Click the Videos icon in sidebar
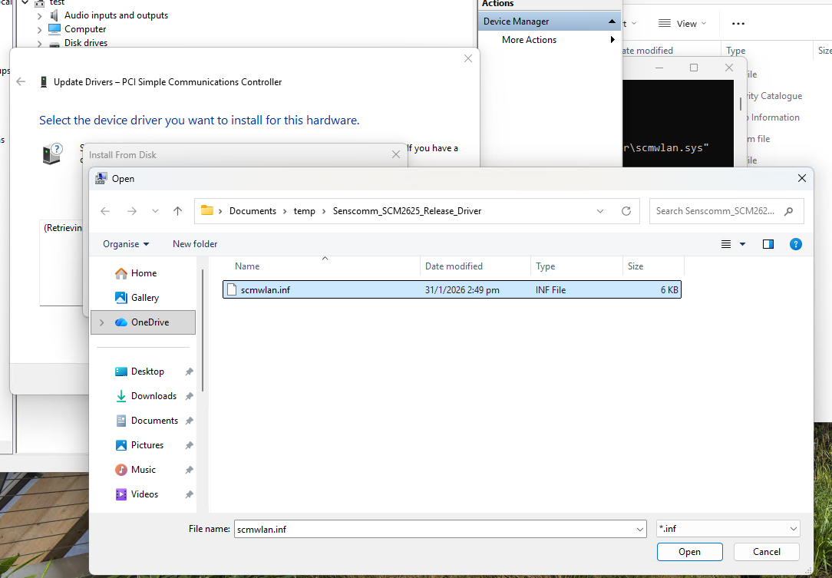Viewport: 832px width, 578px height. point(121,494)
